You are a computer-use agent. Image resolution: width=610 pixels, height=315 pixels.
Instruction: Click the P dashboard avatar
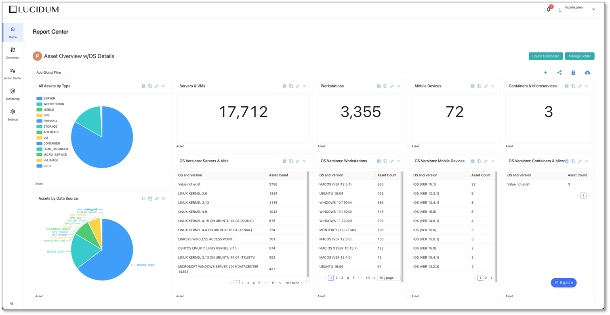coord(37,56)
